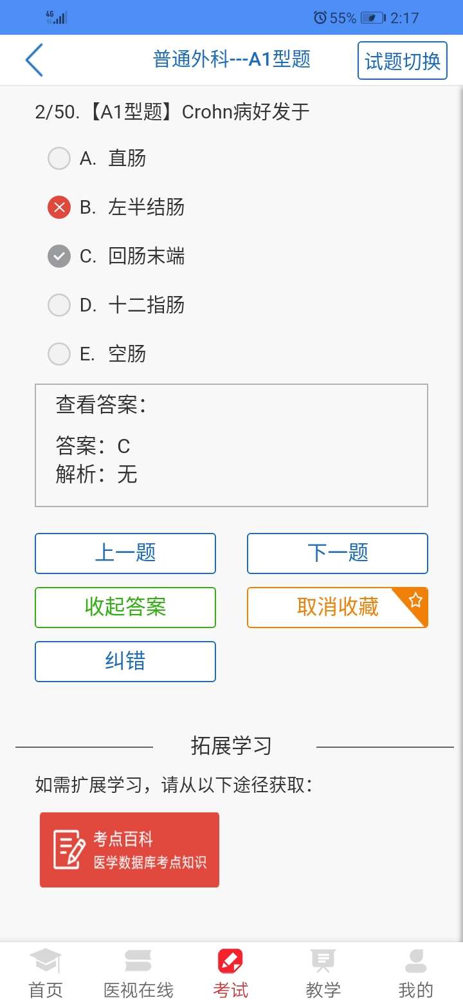This screenshot has height=1004, width=463.
Task: Tap the battery indicator showing 55%
Action: (x=367, y=17)
